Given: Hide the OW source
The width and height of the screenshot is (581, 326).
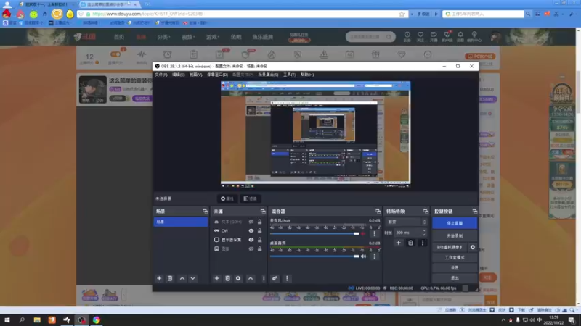Looking at the screenshot, I should pos(251,230).
